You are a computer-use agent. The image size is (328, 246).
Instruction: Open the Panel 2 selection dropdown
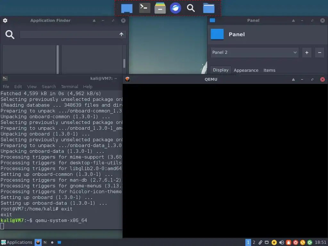[255, 53]
